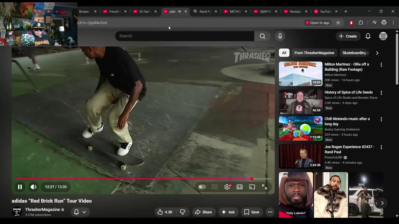This screenshot has width=399, height=224.
Task: Open Joe Rogan Experience #2437 title
Action: pyautogui.click(x=349, y=149)
